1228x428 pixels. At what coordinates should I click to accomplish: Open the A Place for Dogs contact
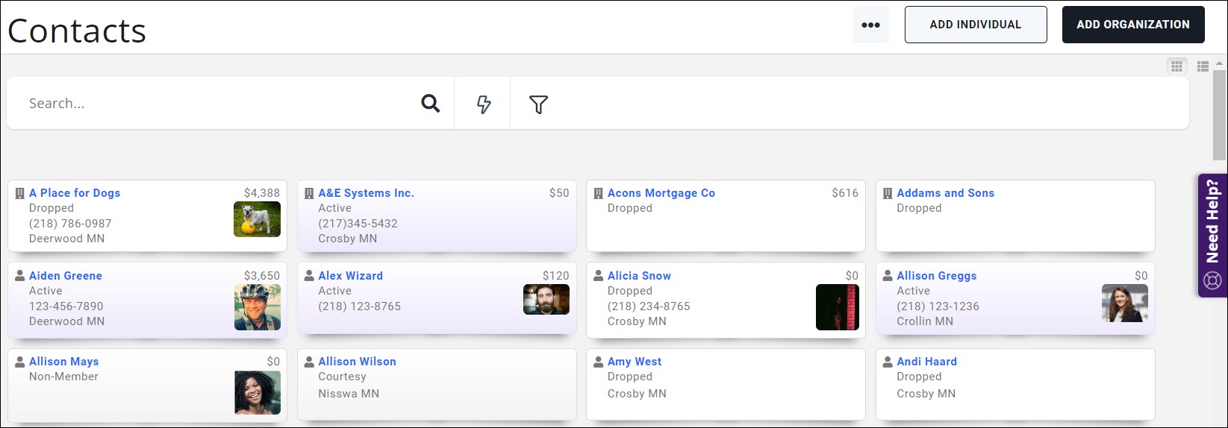pos(75,193)
